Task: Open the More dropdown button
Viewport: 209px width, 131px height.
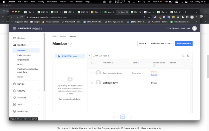Action: click(143, 44)
